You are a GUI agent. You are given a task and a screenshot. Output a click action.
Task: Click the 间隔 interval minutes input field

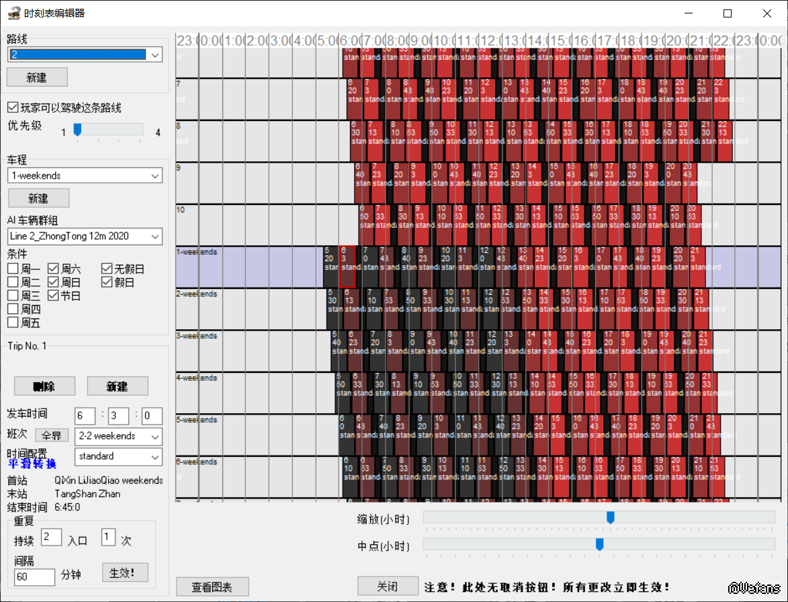[x=34, y=576]
